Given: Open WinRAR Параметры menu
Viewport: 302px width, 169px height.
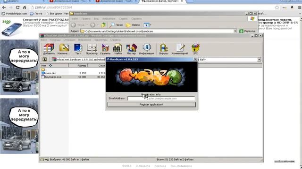Looking at the screenshot, I should point(101,39).
